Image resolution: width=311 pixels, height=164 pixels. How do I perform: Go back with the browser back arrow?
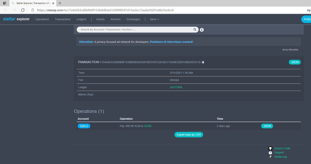click(x=5, y=10)
